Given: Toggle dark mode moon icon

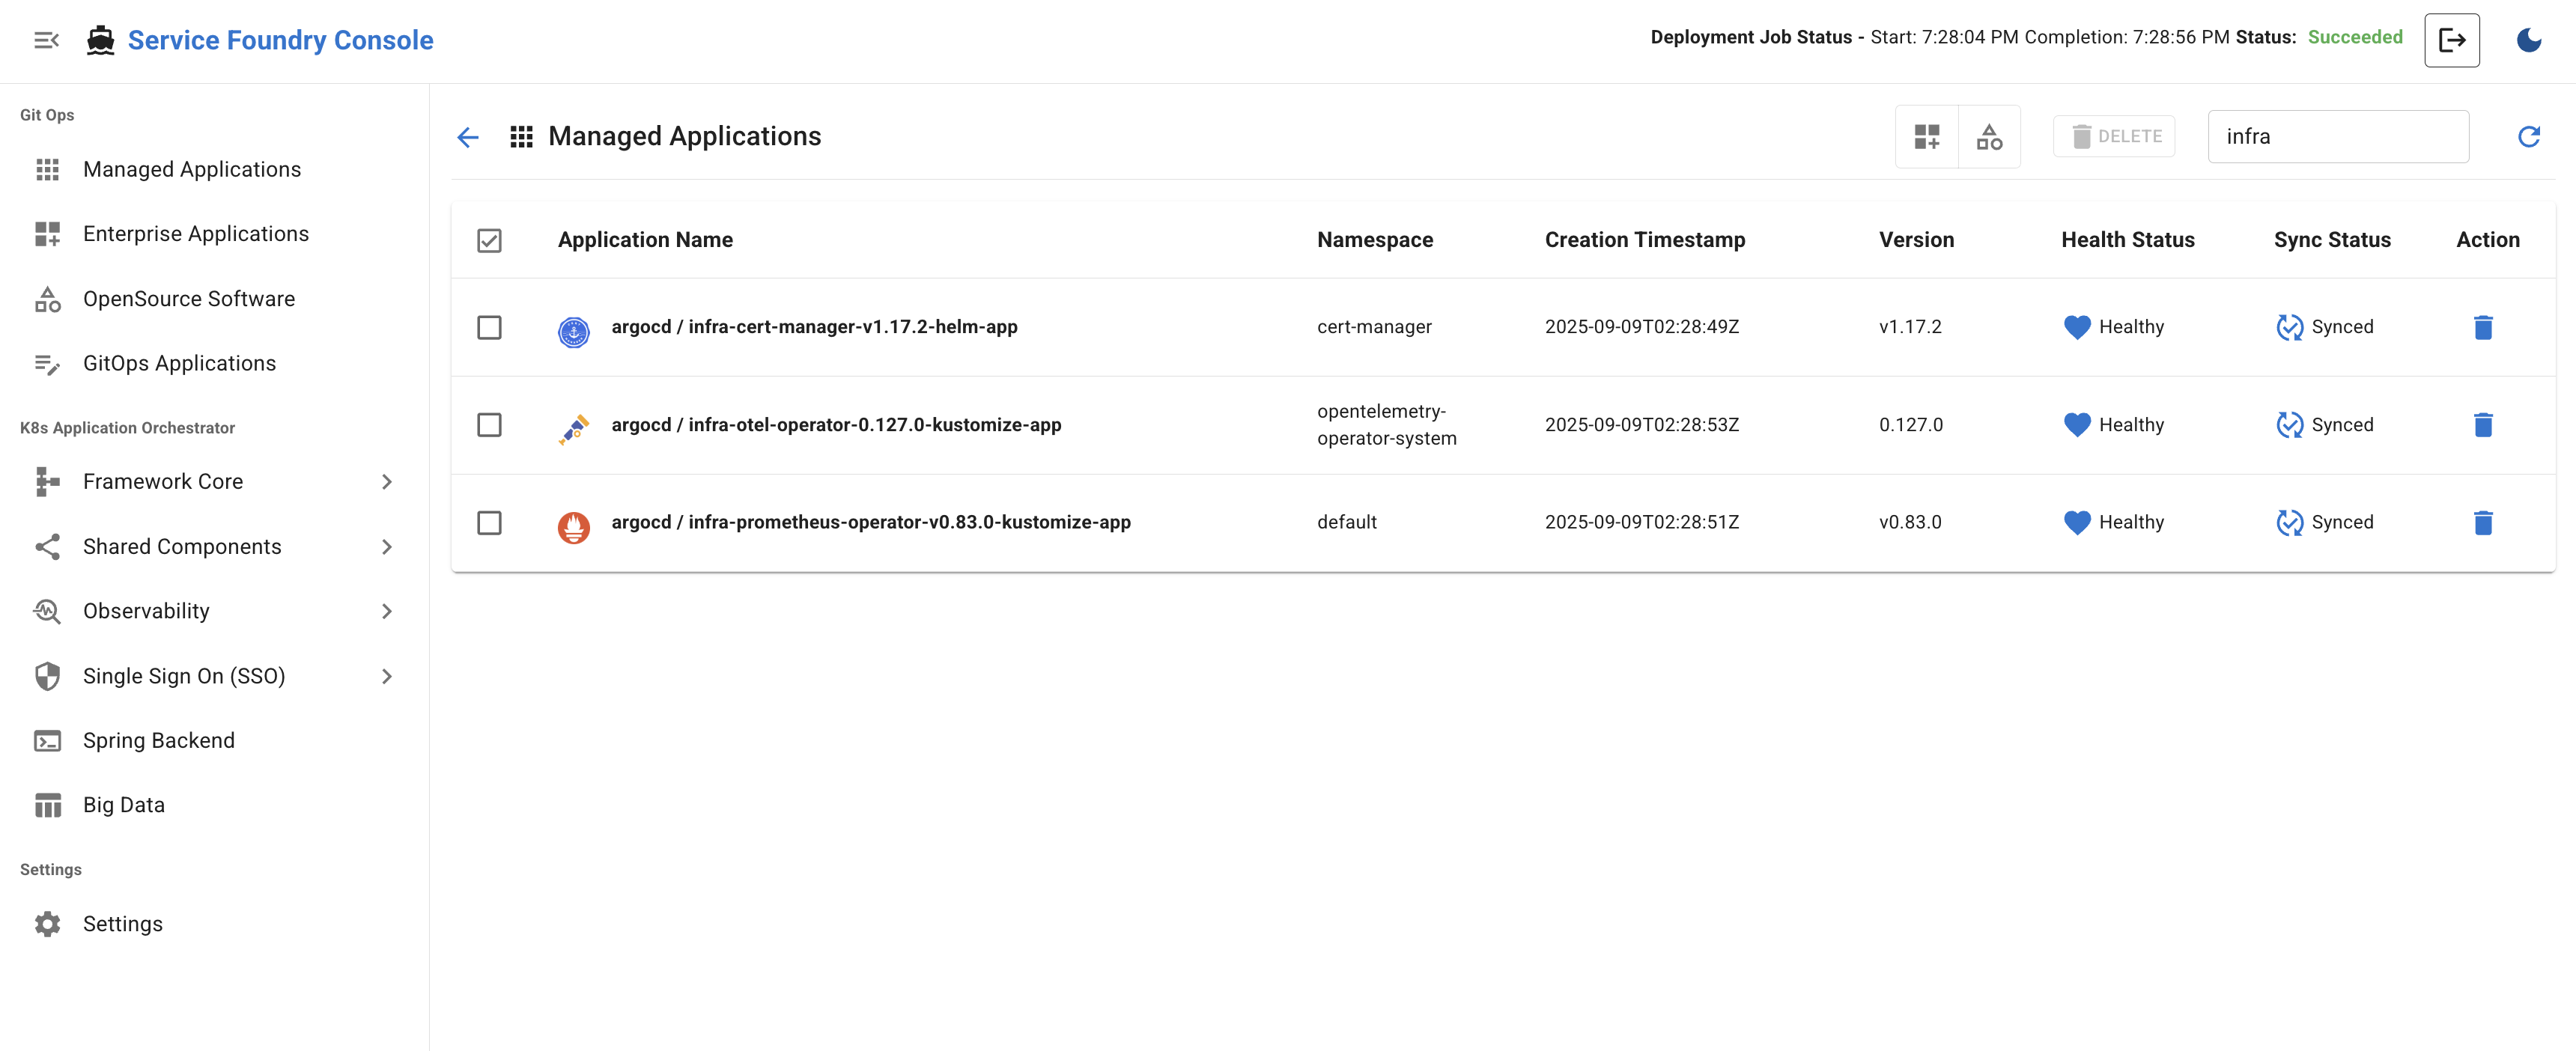Looking at the screenshot, I should tap(2528, 40).
